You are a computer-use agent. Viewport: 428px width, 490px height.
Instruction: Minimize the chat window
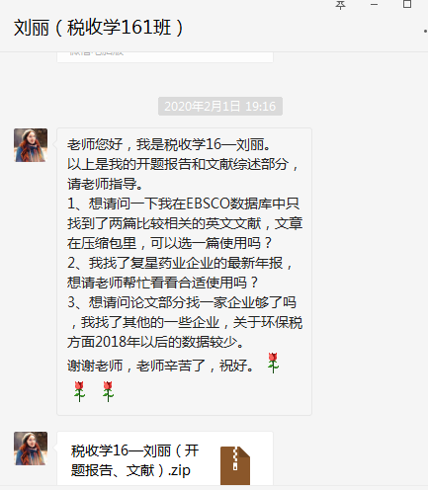point(374,5)
